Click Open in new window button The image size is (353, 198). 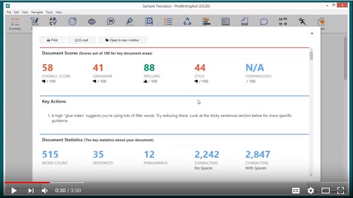[x=122, y=40]
